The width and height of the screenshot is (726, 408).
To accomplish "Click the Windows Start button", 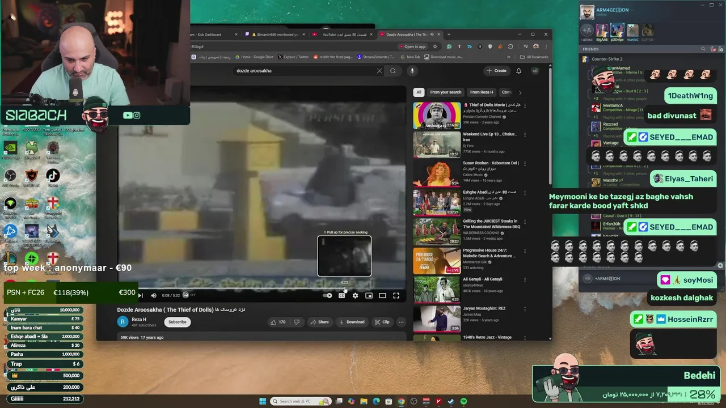I will click(263, 401).
